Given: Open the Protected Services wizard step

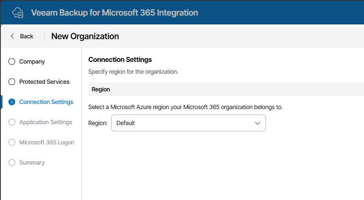Looking at the screenshot, I should coord(44,82).
